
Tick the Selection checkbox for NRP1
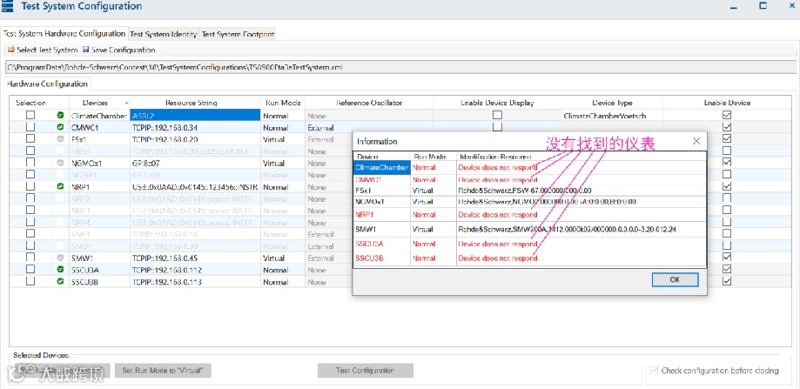pyautogui.click(x=30, y=186)
